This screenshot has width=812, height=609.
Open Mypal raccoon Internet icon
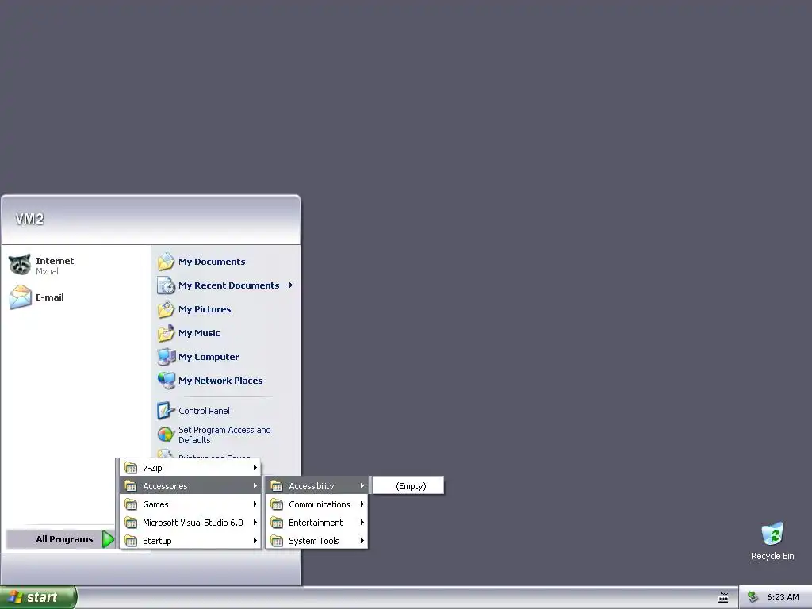pyautogui.click(x=20, y=265)
